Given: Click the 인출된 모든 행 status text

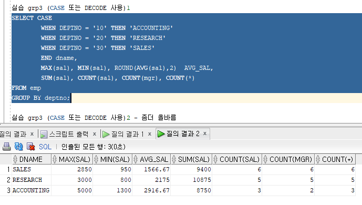Looking at the screenshot, I should point(94,147).
